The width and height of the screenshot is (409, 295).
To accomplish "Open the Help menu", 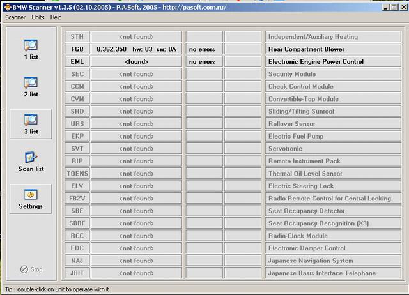I will click(x=56, y=17).
